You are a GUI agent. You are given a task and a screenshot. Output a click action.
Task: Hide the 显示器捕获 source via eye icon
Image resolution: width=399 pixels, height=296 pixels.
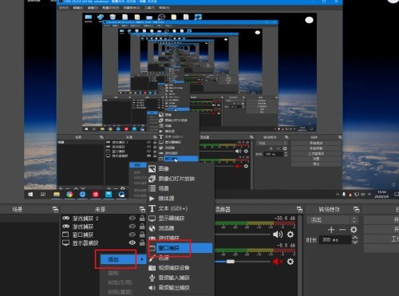click(132, 243)
